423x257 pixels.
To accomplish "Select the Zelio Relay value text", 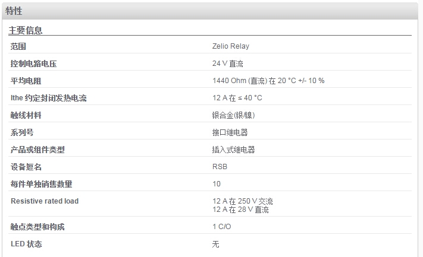I will click(x=231, y=46).
